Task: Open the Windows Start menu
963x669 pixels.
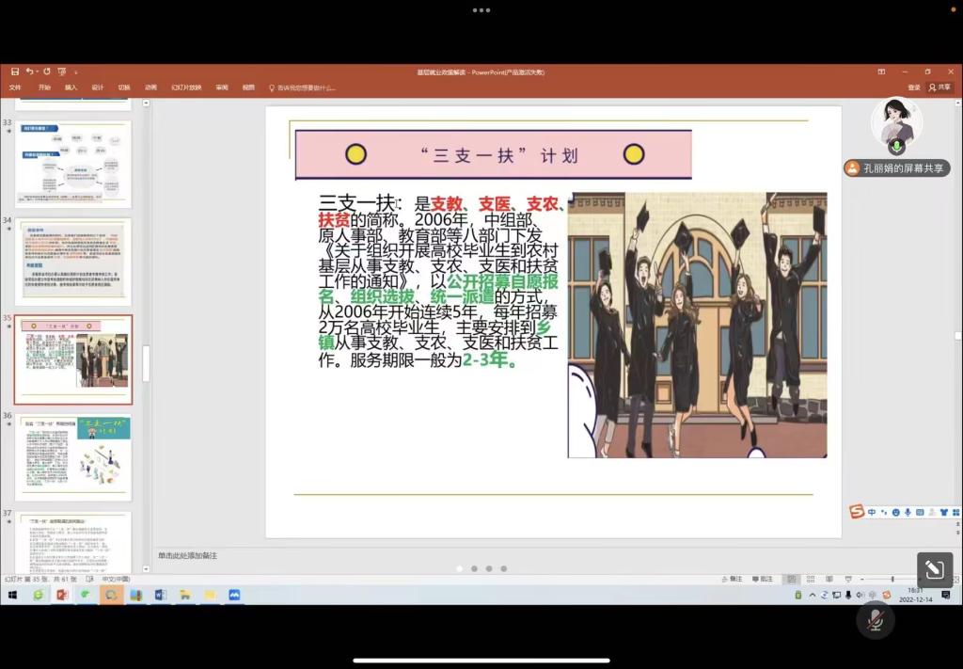Action: click(x=13, y=595)
